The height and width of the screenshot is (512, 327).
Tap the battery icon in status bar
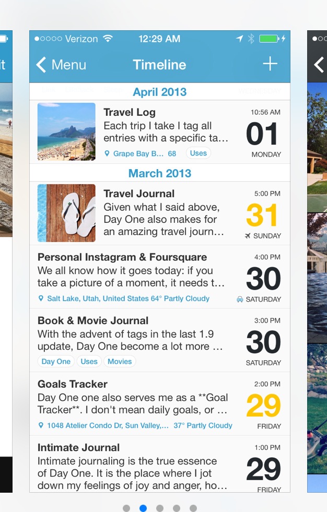pyautogui.click(x=269, y=39)
